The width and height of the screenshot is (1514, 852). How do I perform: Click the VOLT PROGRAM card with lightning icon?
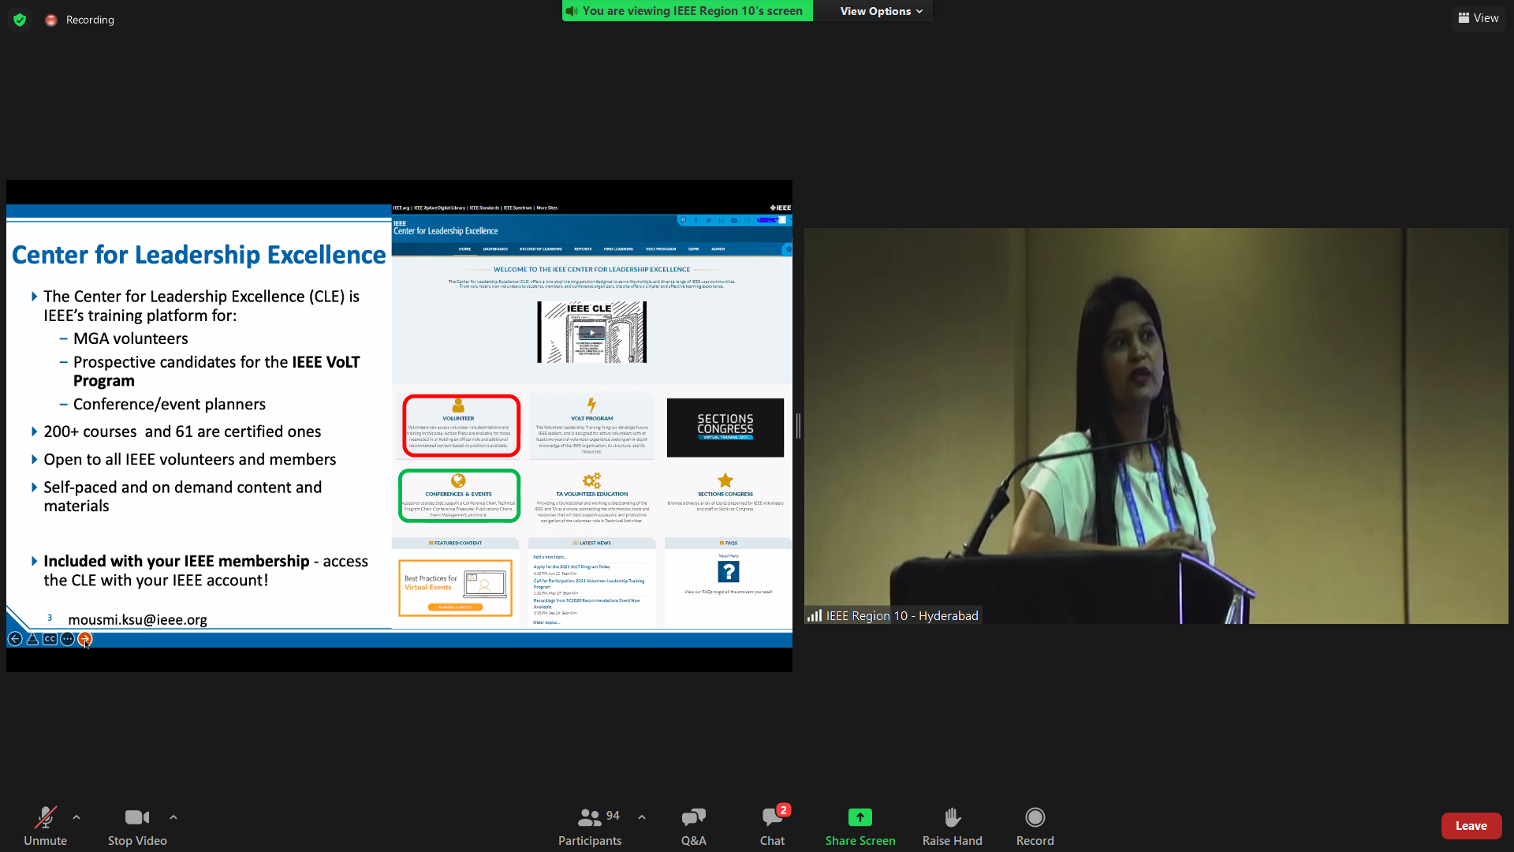tap(591, 426)
